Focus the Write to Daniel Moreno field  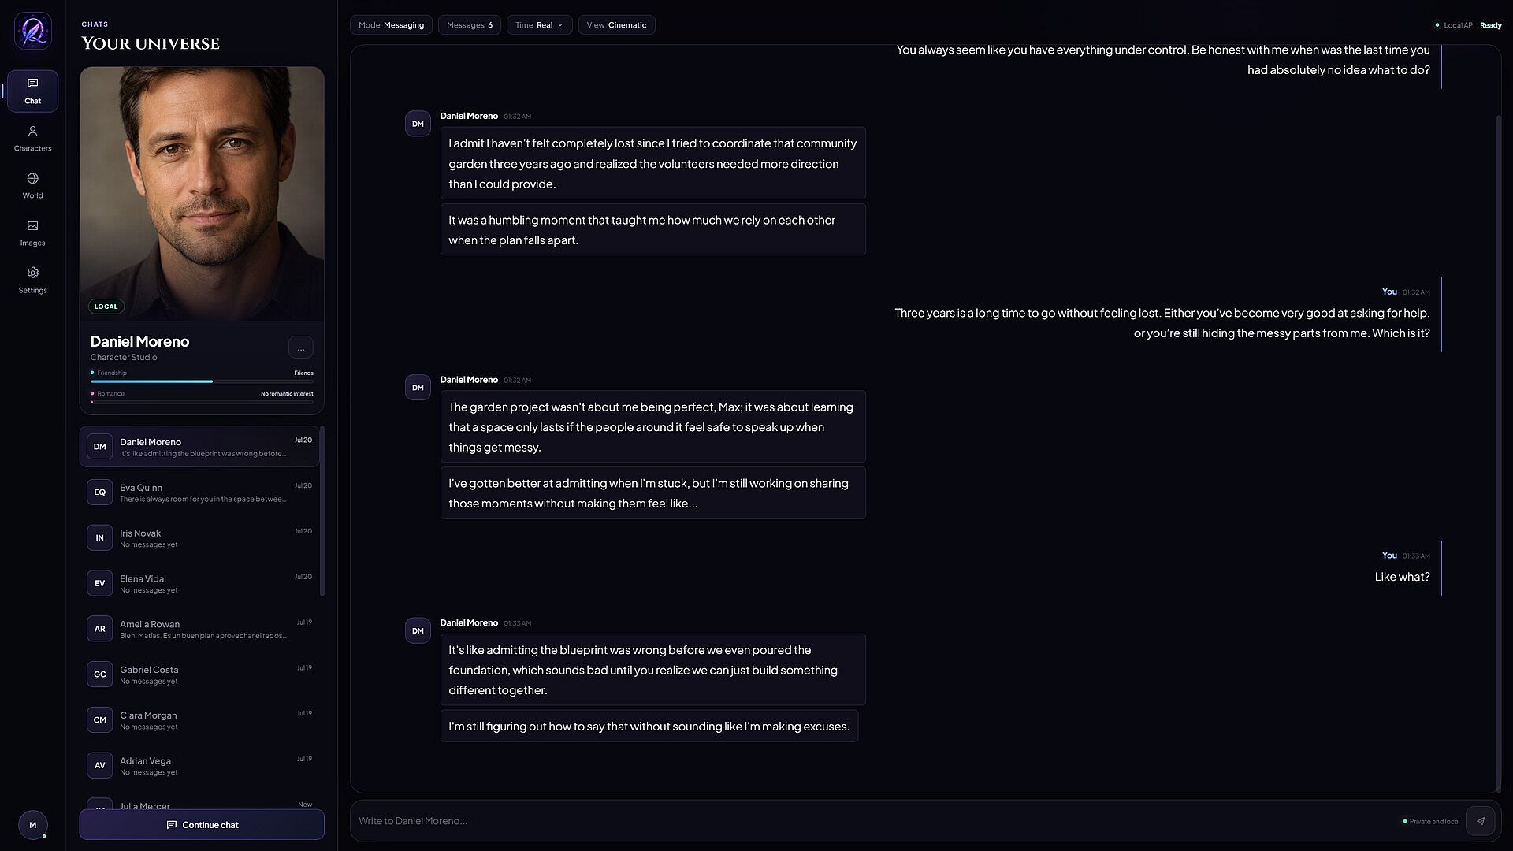click(x=875, y=821)
